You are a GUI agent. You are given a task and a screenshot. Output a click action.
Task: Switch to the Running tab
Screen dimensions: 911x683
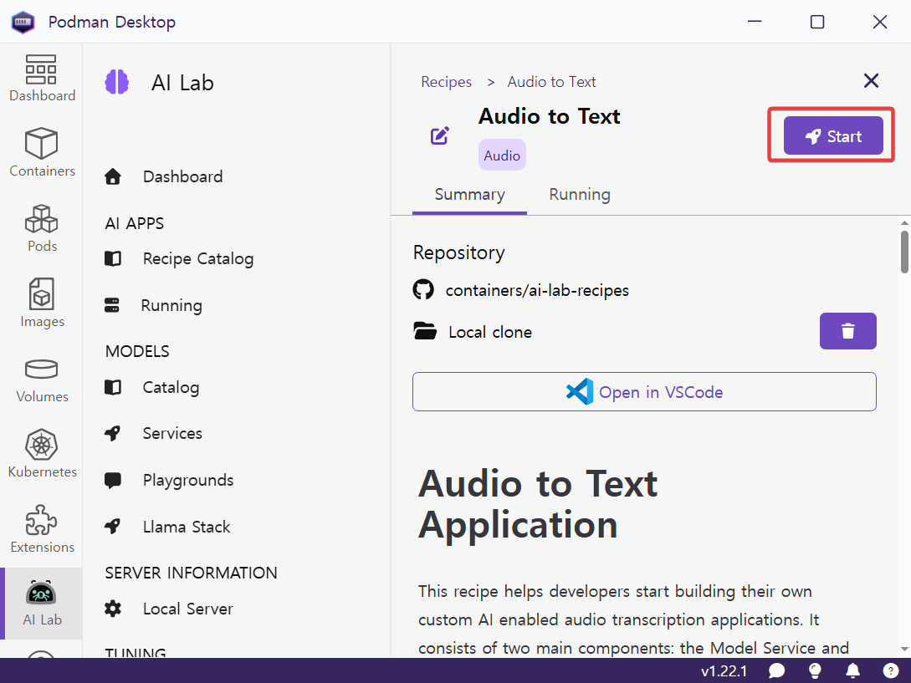579,195
